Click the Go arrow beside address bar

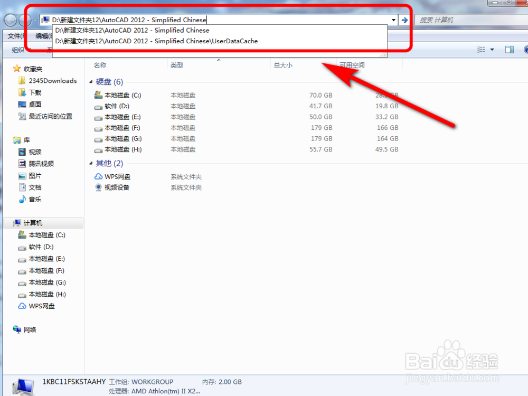point(404,20)
